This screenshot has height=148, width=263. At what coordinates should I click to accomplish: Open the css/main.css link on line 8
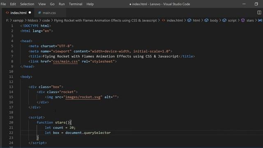pyautogui.click(x=65, y=61)
